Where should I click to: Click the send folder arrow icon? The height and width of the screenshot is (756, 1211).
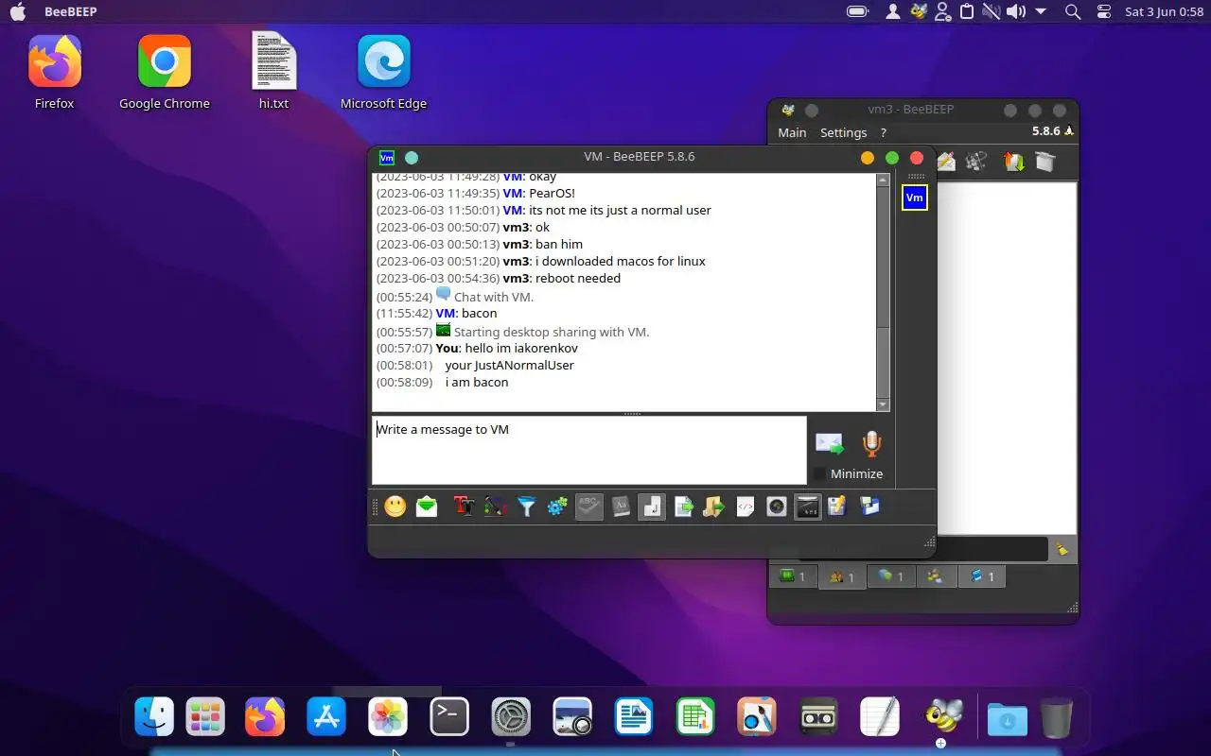(713, 507)
